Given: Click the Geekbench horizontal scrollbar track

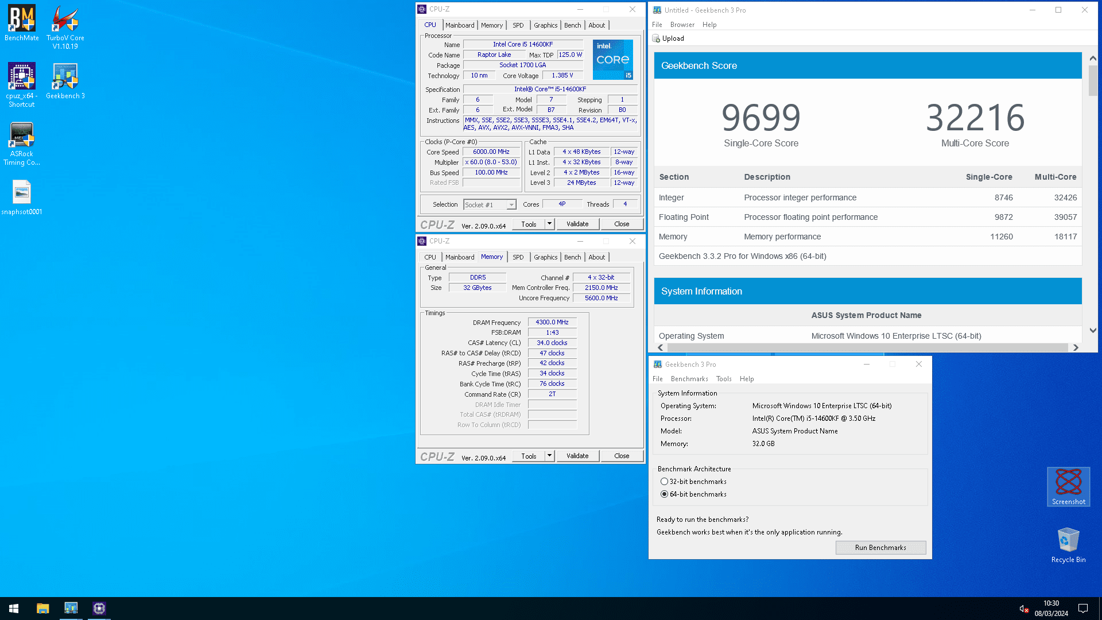Looking at the screenshot, I should (868, 347).
